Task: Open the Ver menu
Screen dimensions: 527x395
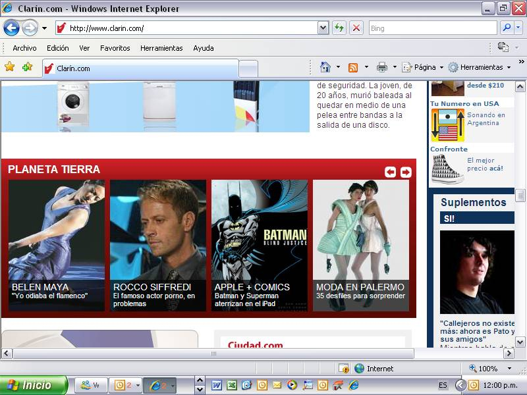Action: (x=84, y=48)
